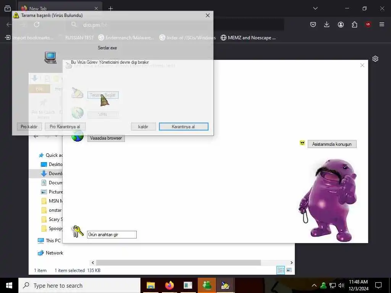Click the Pro kaldır button
The height and width of the screenshot is (293, 391).
coord(29,127)
